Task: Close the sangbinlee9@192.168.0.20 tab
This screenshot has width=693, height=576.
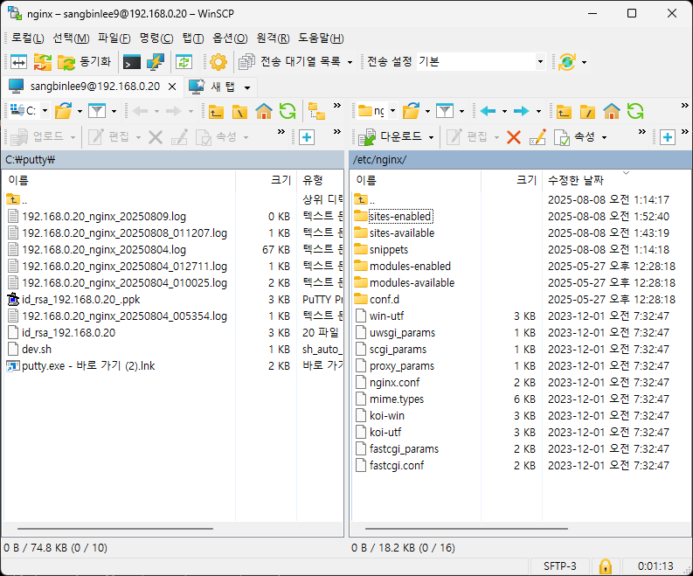Action: (x=172, y=87)
